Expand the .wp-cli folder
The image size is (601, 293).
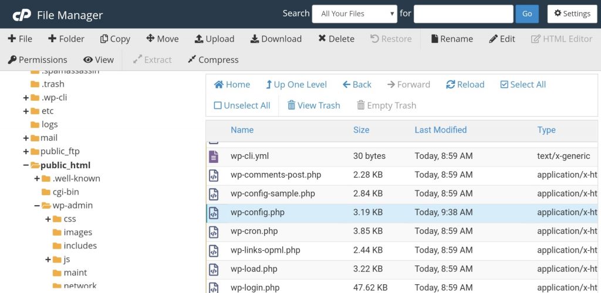point(26,98)
